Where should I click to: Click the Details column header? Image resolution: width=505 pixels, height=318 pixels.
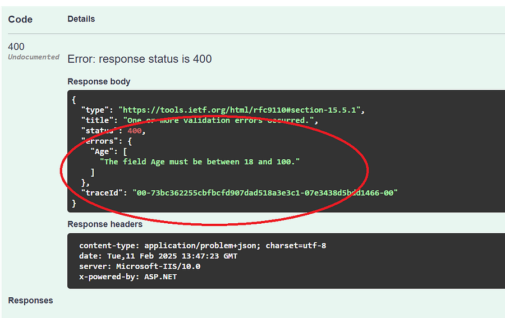tap(81, 19)
